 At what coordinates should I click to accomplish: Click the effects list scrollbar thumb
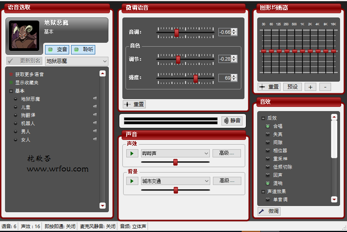(x=334, y=139)
